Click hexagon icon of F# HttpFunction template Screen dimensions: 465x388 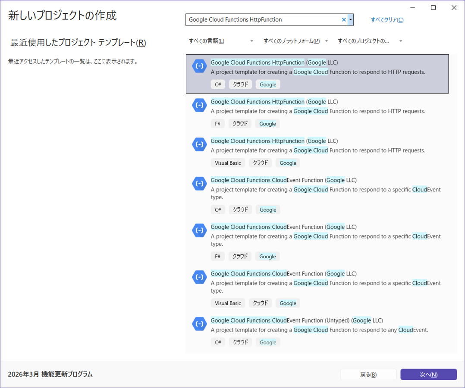[199, 105]
